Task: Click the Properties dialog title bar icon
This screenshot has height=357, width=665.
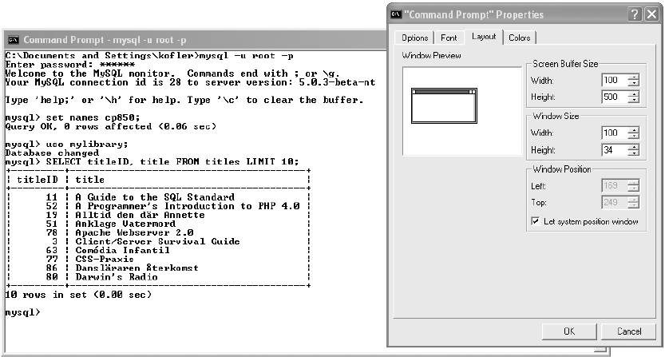Action: click(x=396, y=14)
